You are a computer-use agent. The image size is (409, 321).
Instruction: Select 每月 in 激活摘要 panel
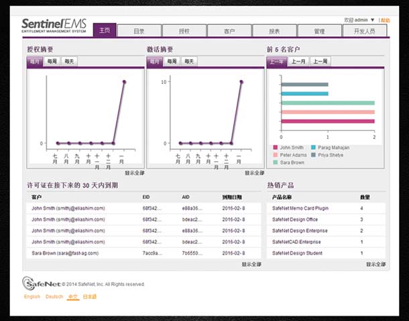click(x=155, y=62)
